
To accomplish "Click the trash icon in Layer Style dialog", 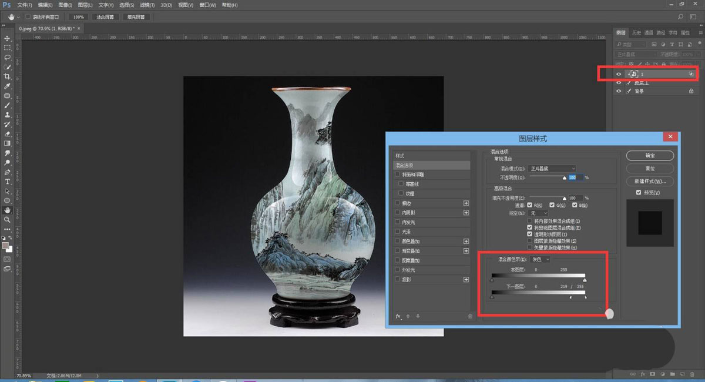I will coord(470,316).
